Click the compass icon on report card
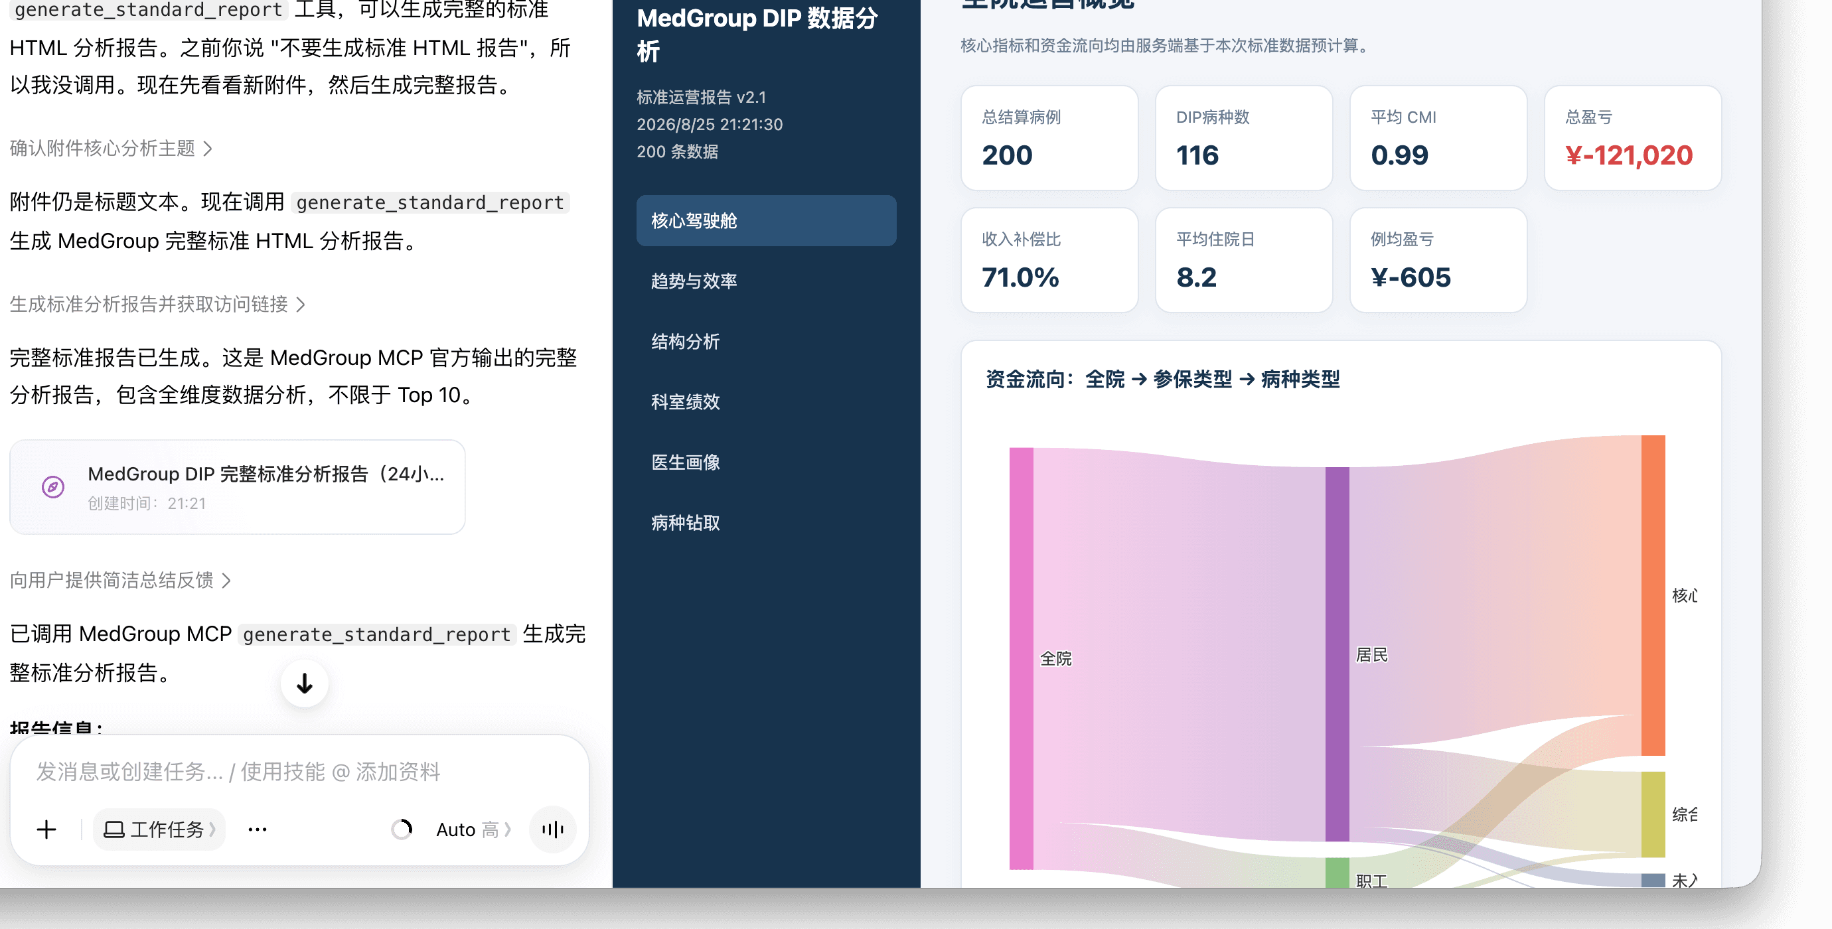Viewport: 1832px width, 929px height. pos(52,487)
